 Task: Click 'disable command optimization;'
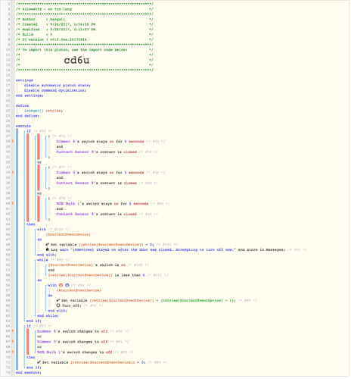[x=55, y=91]
